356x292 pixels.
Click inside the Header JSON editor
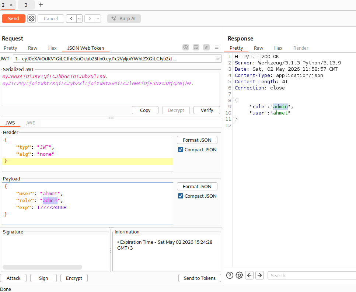pyautogui.click(x=87, y=154)
